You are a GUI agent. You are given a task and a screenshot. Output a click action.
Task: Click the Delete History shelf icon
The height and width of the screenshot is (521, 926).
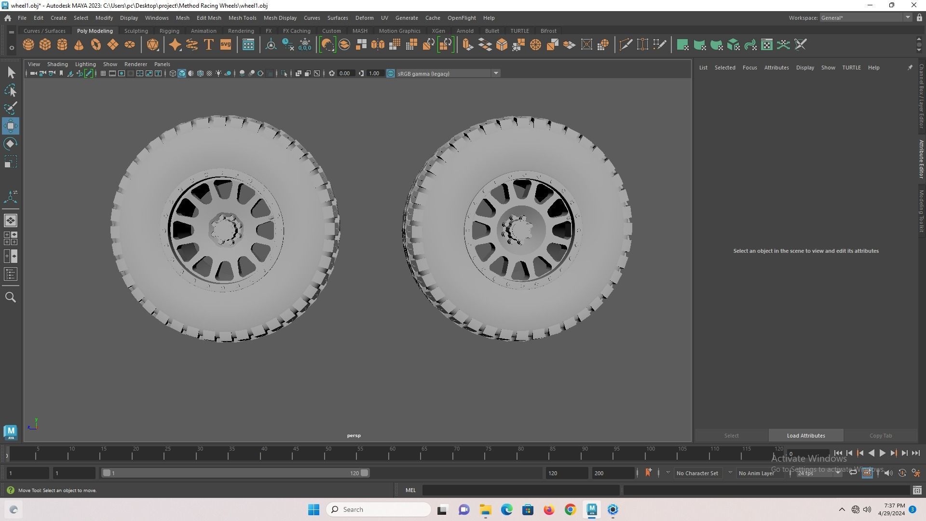click(x=288, y=45)
